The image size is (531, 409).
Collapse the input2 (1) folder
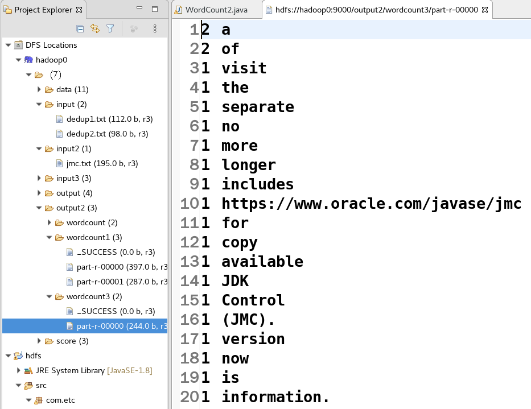39,148
